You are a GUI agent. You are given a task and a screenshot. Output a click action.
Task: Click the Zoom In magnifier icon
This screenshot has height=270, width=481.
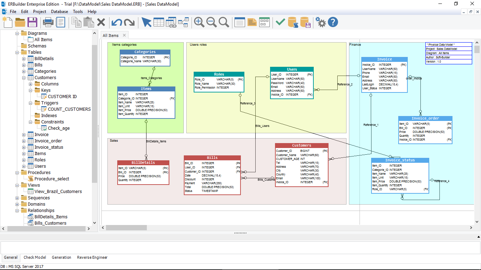point(199,22)
